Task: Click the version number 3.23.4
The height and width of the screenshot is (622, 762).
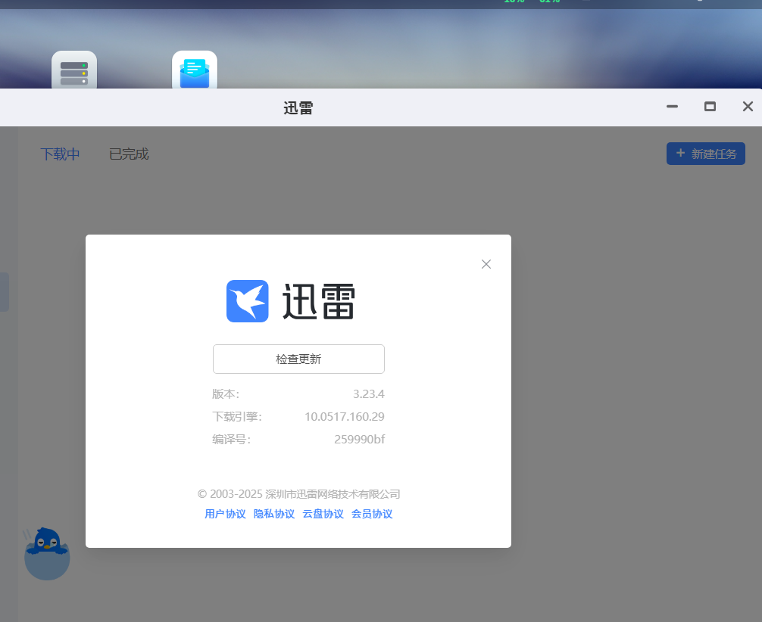Action: click(x=368, y=393)
